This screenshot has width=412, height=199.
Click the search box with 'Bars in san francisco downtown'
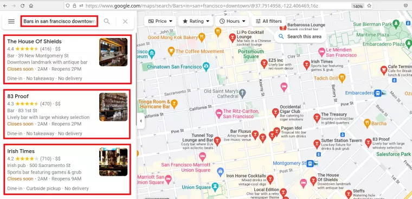pyautogui.click(x=60, y=21)
